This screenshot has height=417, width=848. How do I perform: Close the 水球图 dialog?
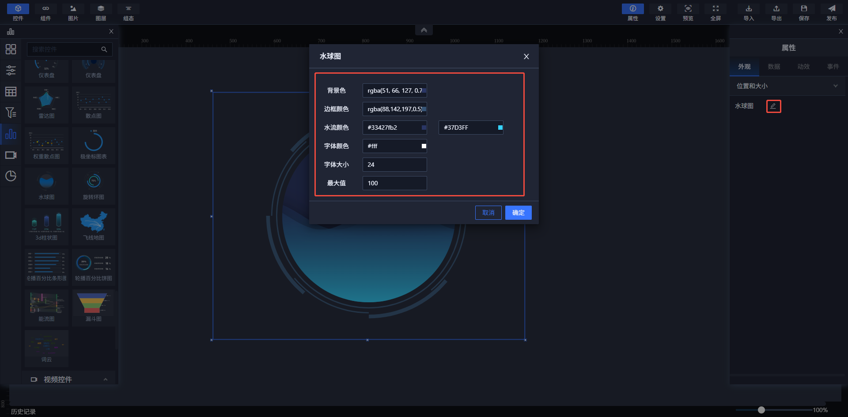[x=526, y=56]
